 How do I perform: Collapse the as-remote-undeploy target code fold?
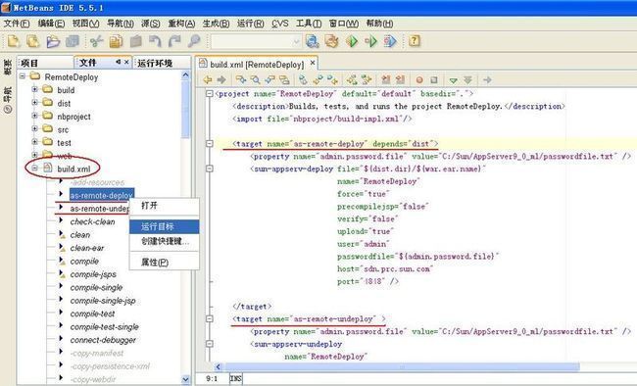click(210, 319)
